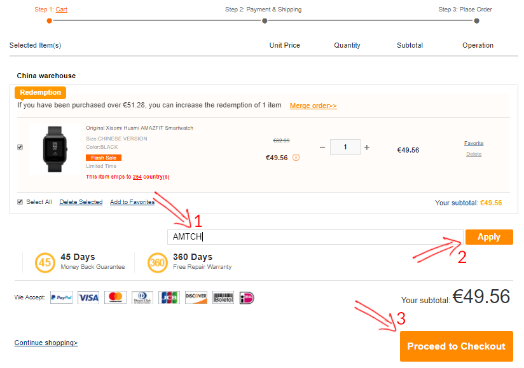Increase quantity with the plus button
The image size is (524, 368).
pos(367,147)
